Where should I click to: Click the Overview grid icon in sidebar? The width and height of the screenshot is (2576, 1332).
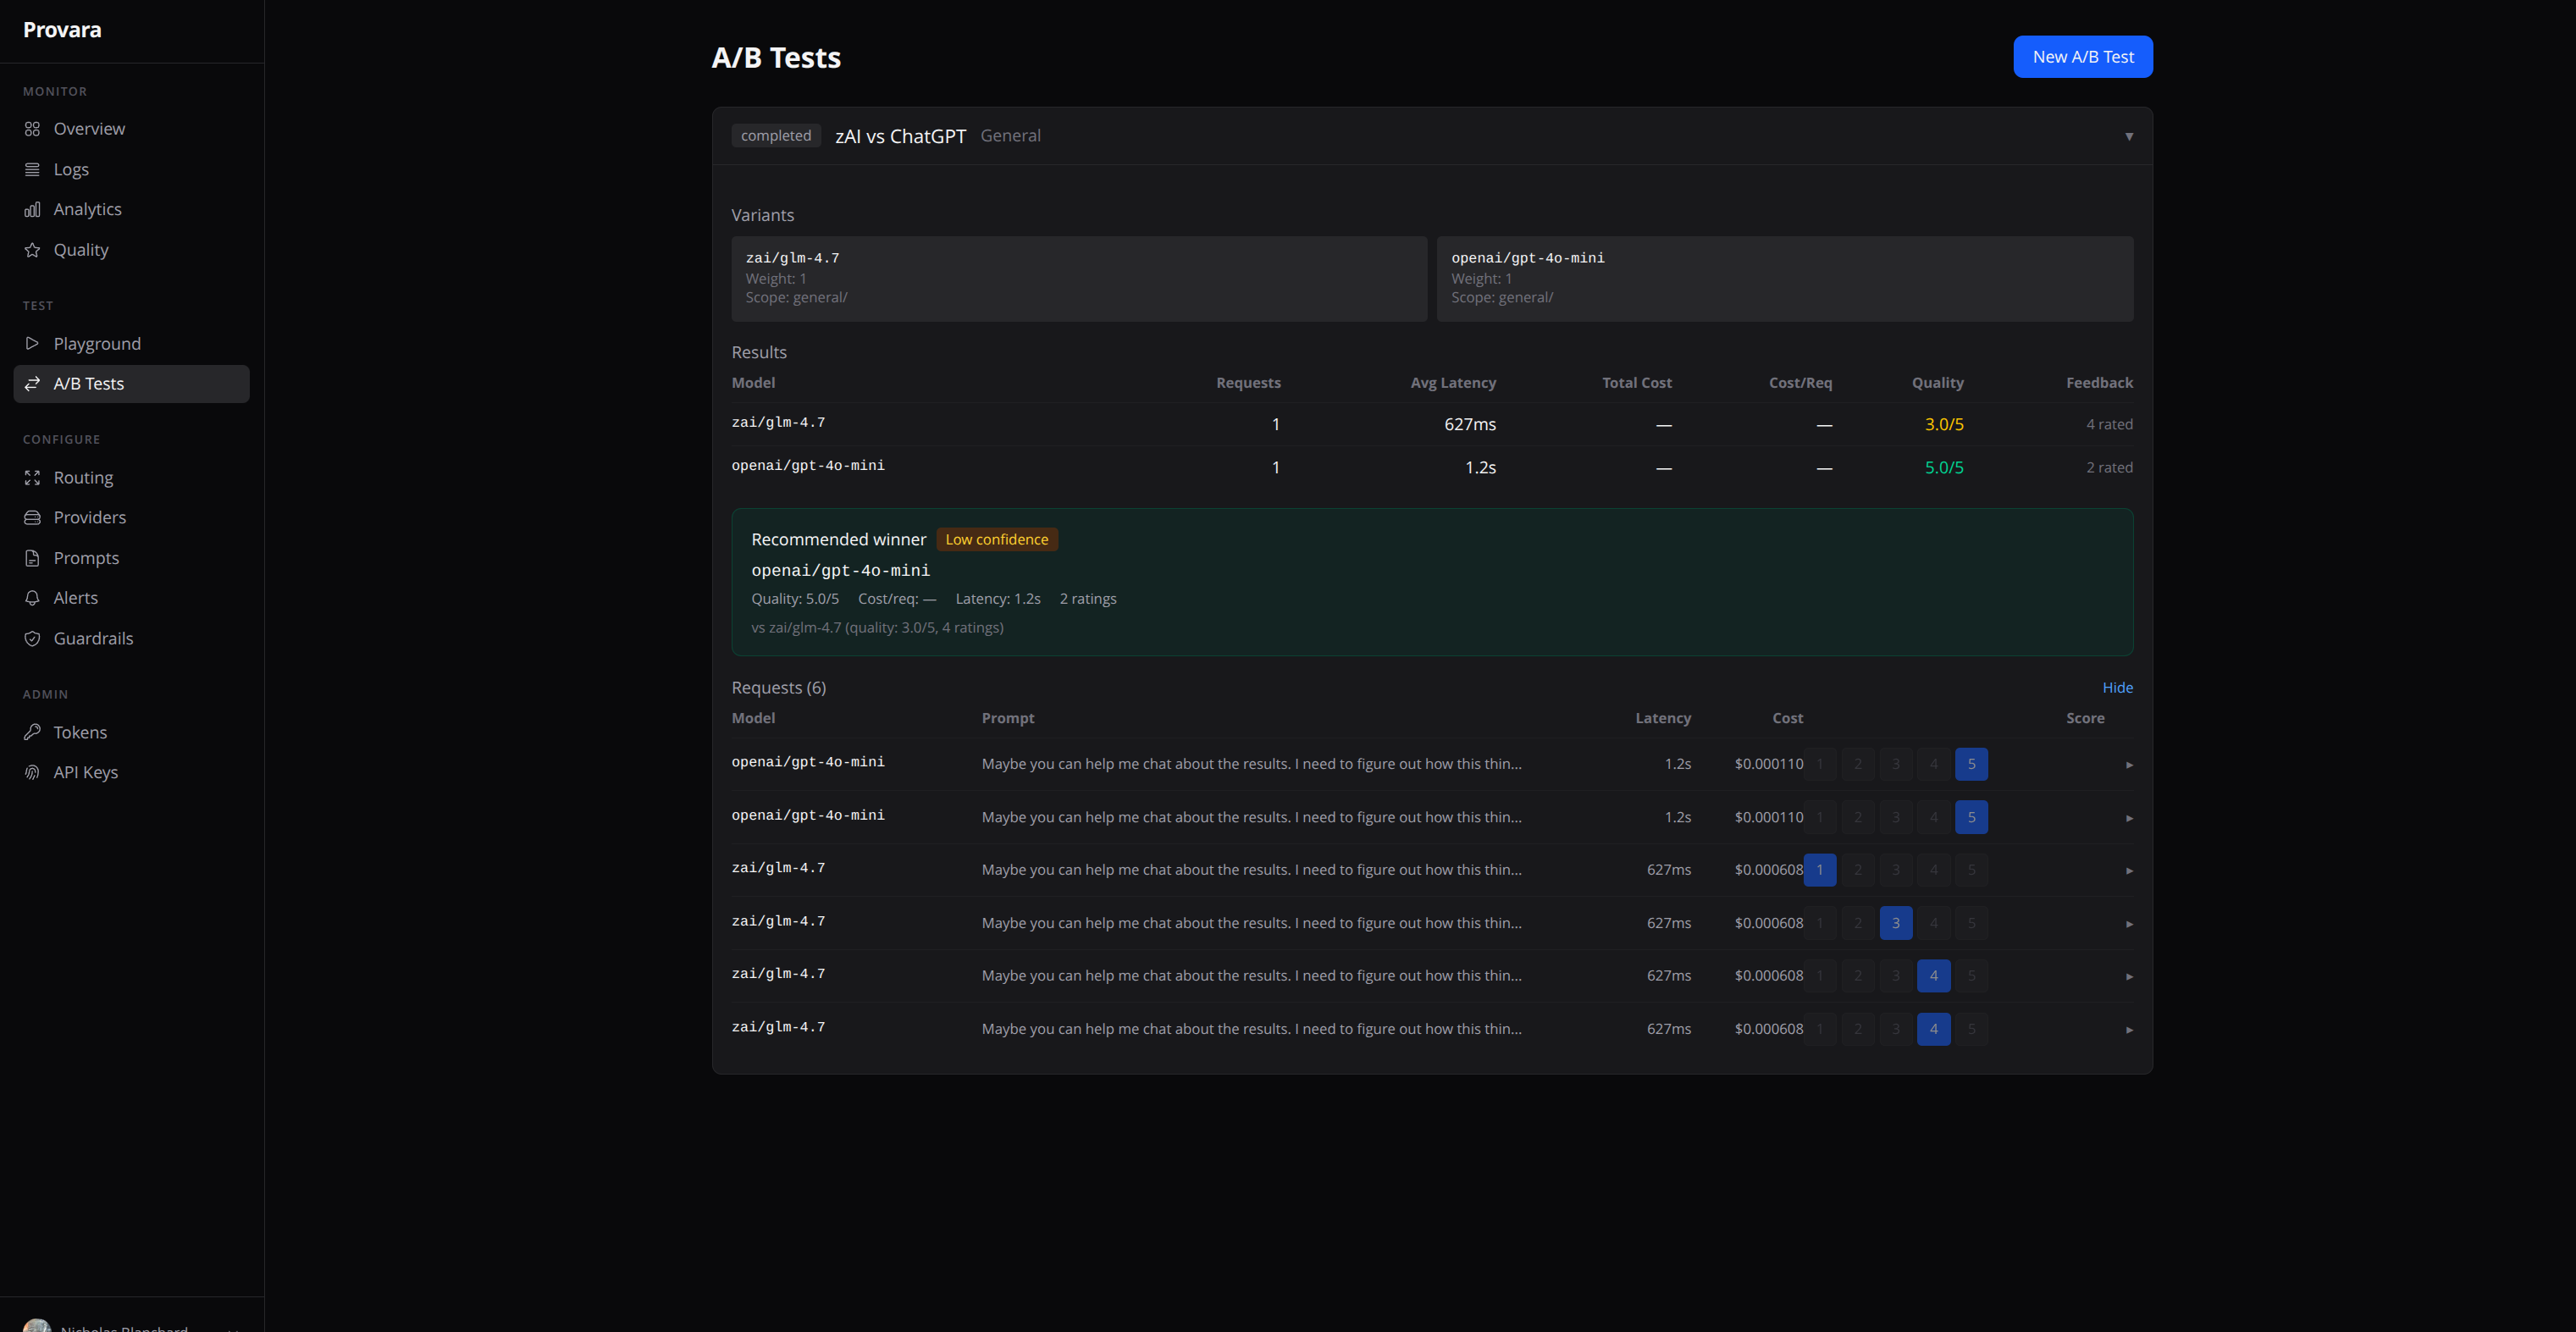tap(32, 129)
